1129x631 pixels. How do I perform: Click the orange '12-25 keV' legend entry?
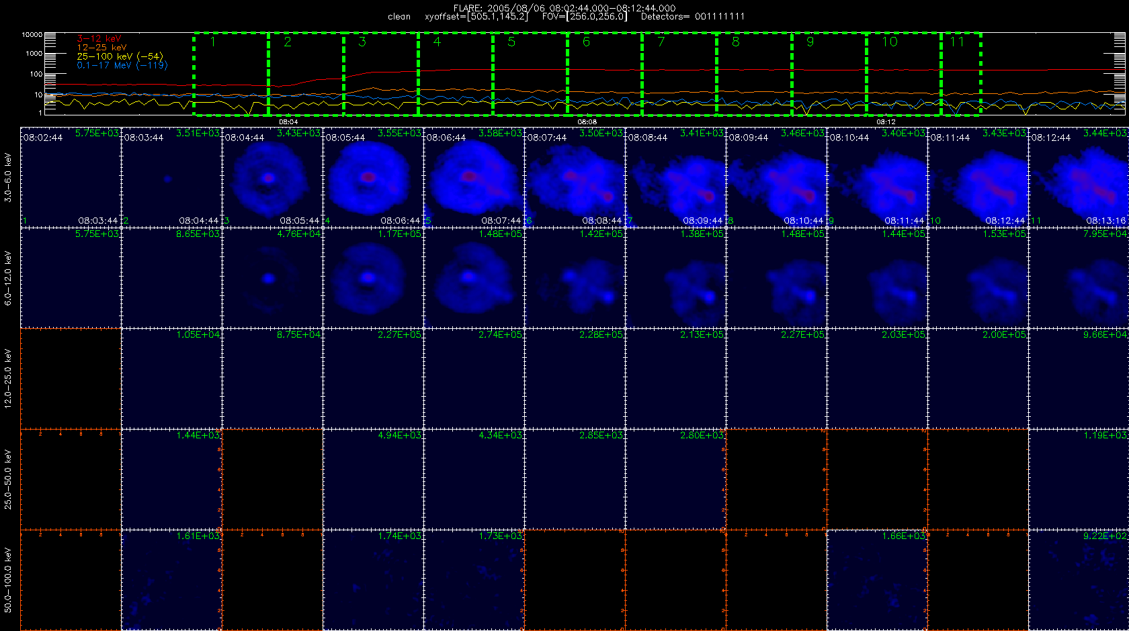click(101, 48)
